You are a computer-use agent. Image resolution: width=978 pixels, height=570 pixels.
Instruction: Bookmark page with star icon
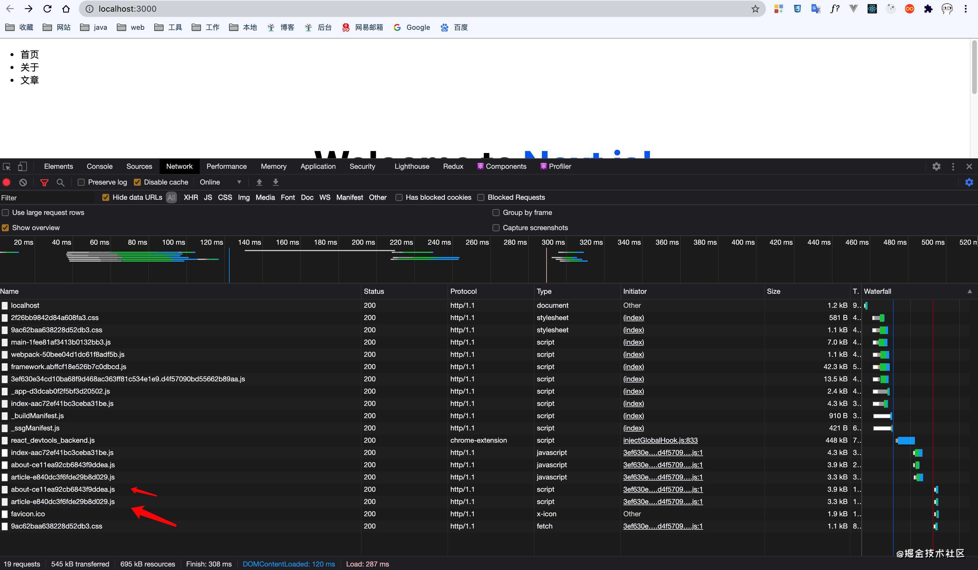click(x=755, y=8)
